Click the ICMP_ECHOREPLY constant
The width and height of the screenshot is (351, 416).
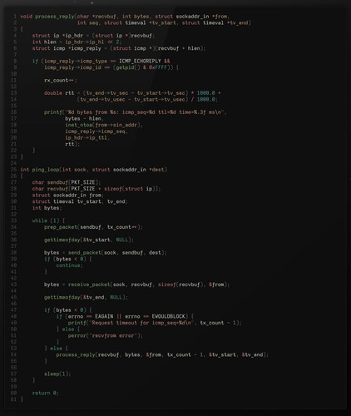coord(140,62)
